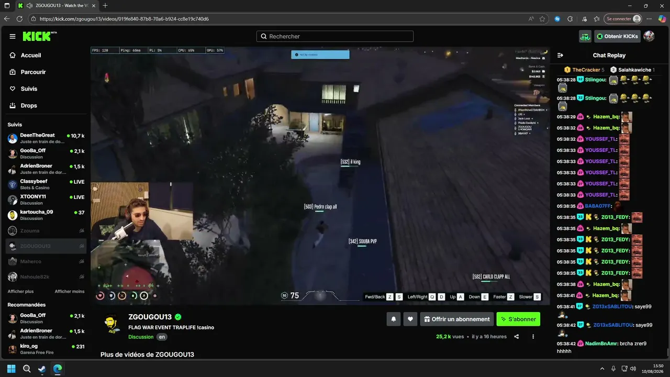Open Steam from the taskbar
Screen dimensions: 670x377
[x=42, y=369]
